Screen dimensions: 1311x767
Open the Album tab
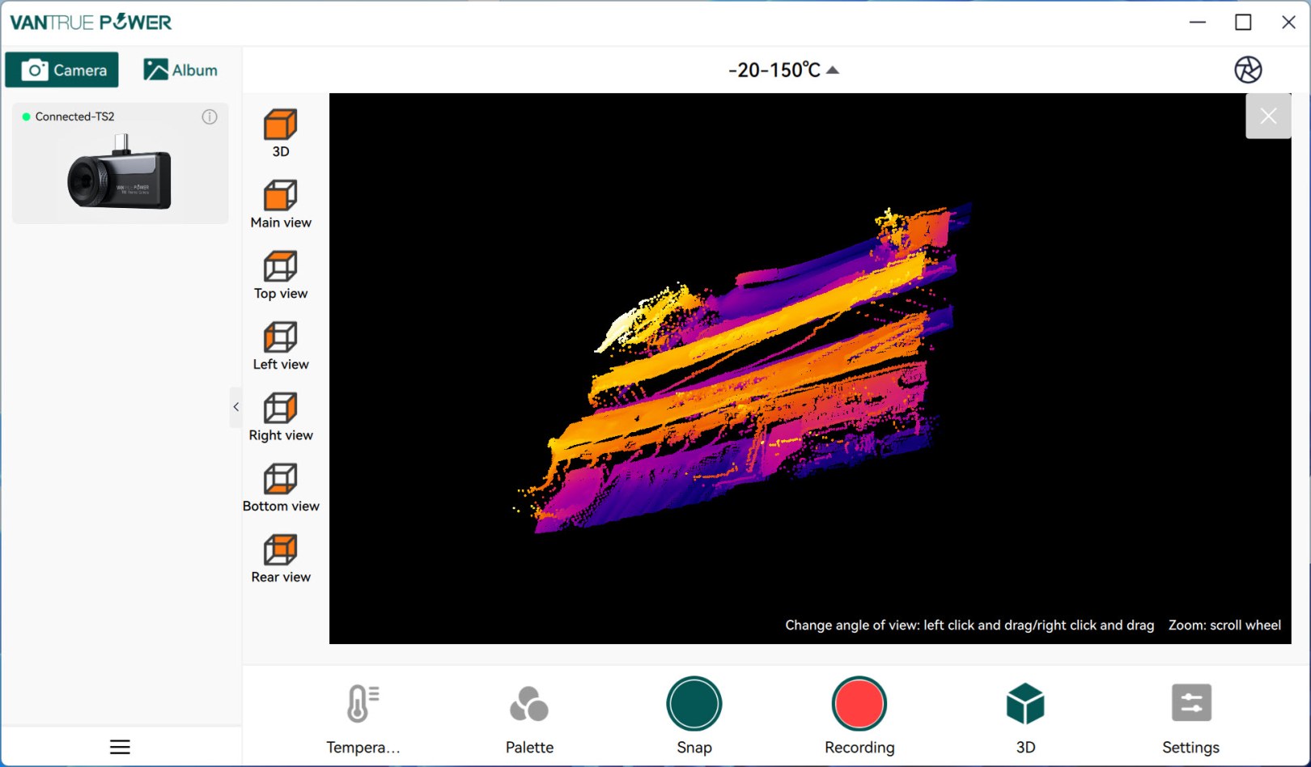[180, 70]
